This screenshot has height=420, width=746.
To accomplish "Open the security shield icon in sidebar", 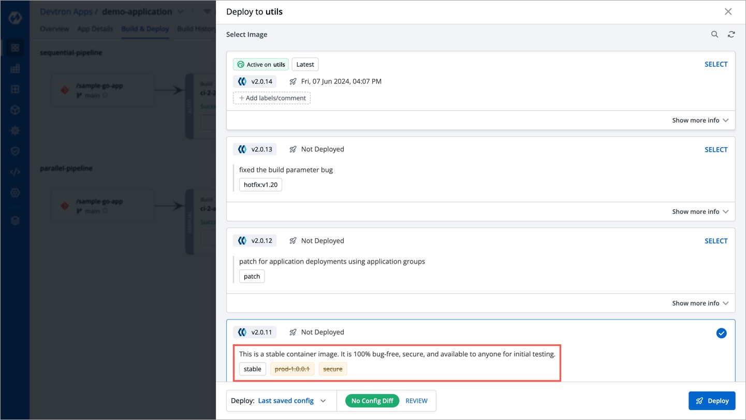I will pos(15,151).
